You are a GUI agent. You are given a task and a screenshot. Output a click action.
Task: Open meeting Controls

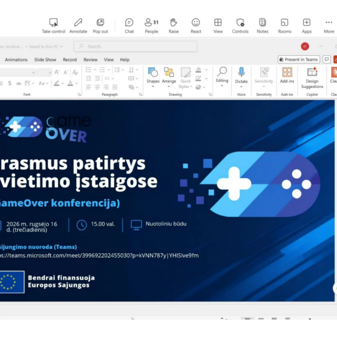[x=240, y=26]
